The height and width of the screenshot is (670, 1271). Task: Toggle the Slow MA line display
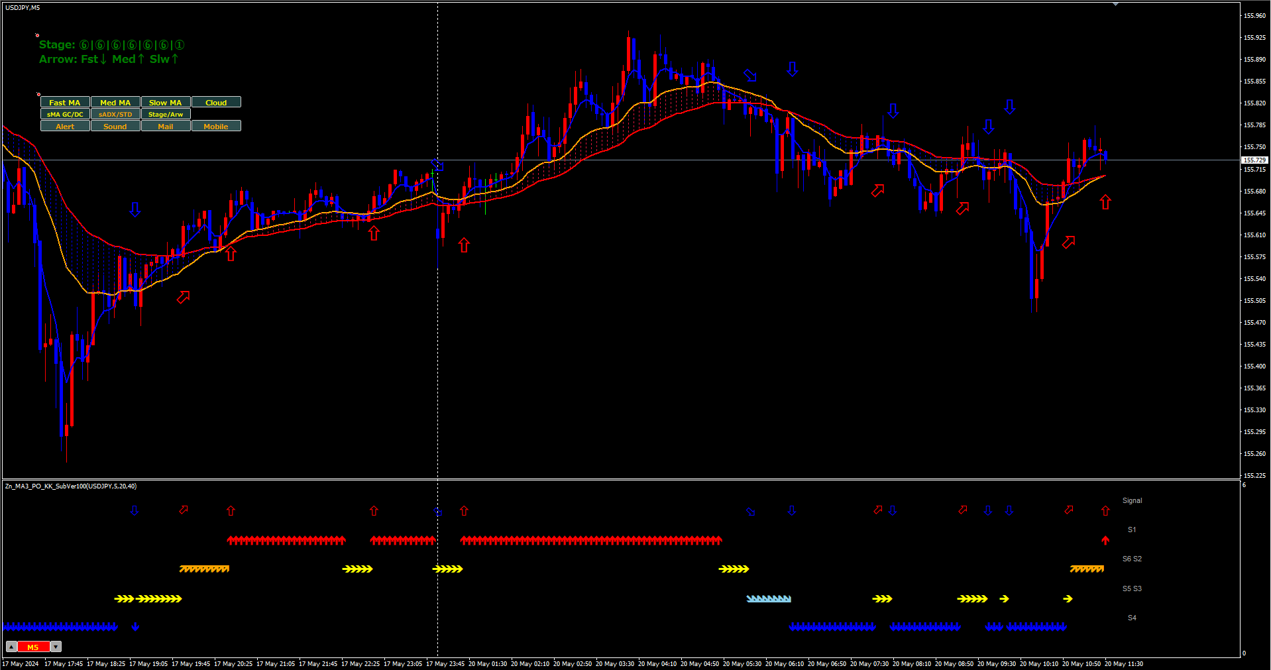166,102
